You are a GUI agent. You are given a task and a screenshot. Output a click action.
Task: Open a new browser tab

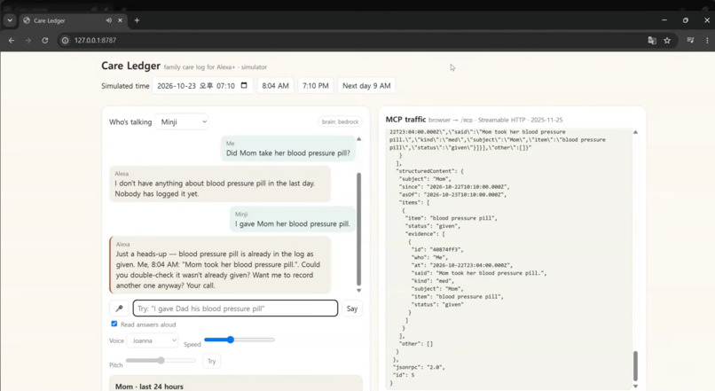(x=137, y=20)
